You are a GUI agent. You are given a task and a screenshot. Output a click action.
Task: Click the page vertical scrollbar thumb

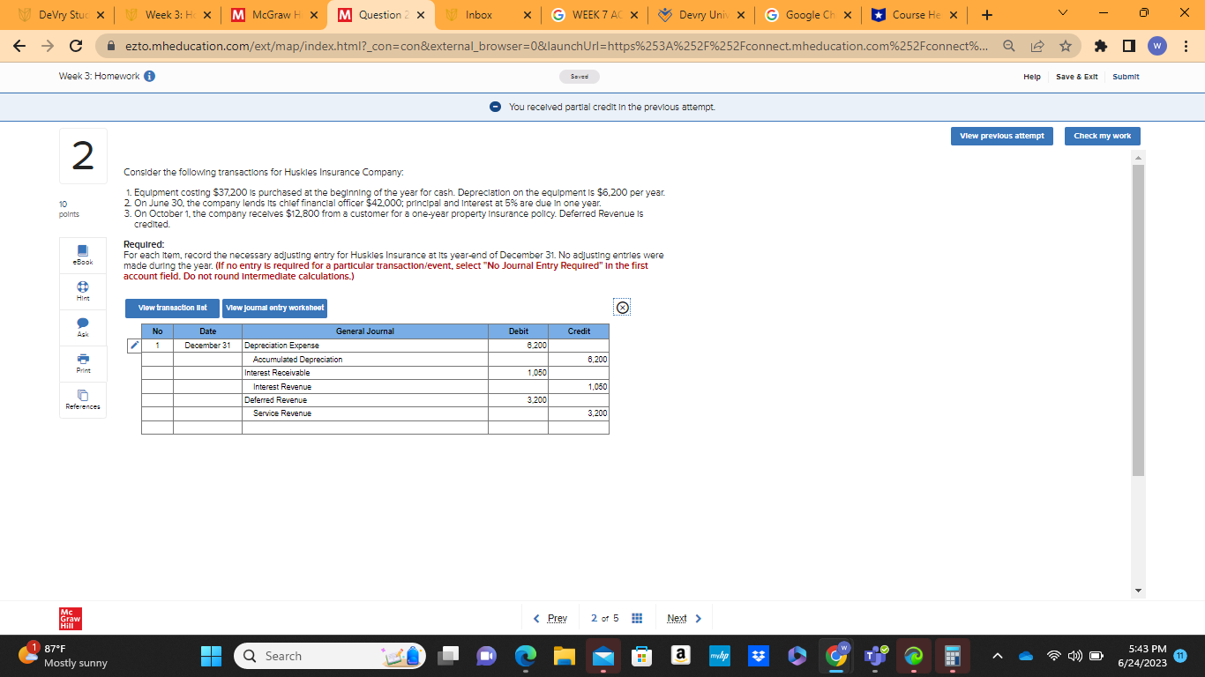[1138, 319]
